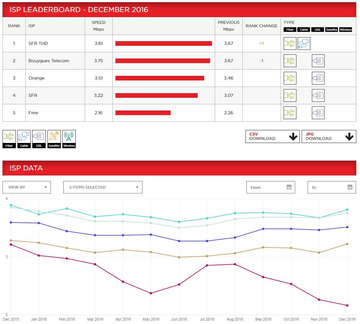This screenshot has height=324, width=360.
Task: Click the '-1' rank change value
Action: coord(262,61)
